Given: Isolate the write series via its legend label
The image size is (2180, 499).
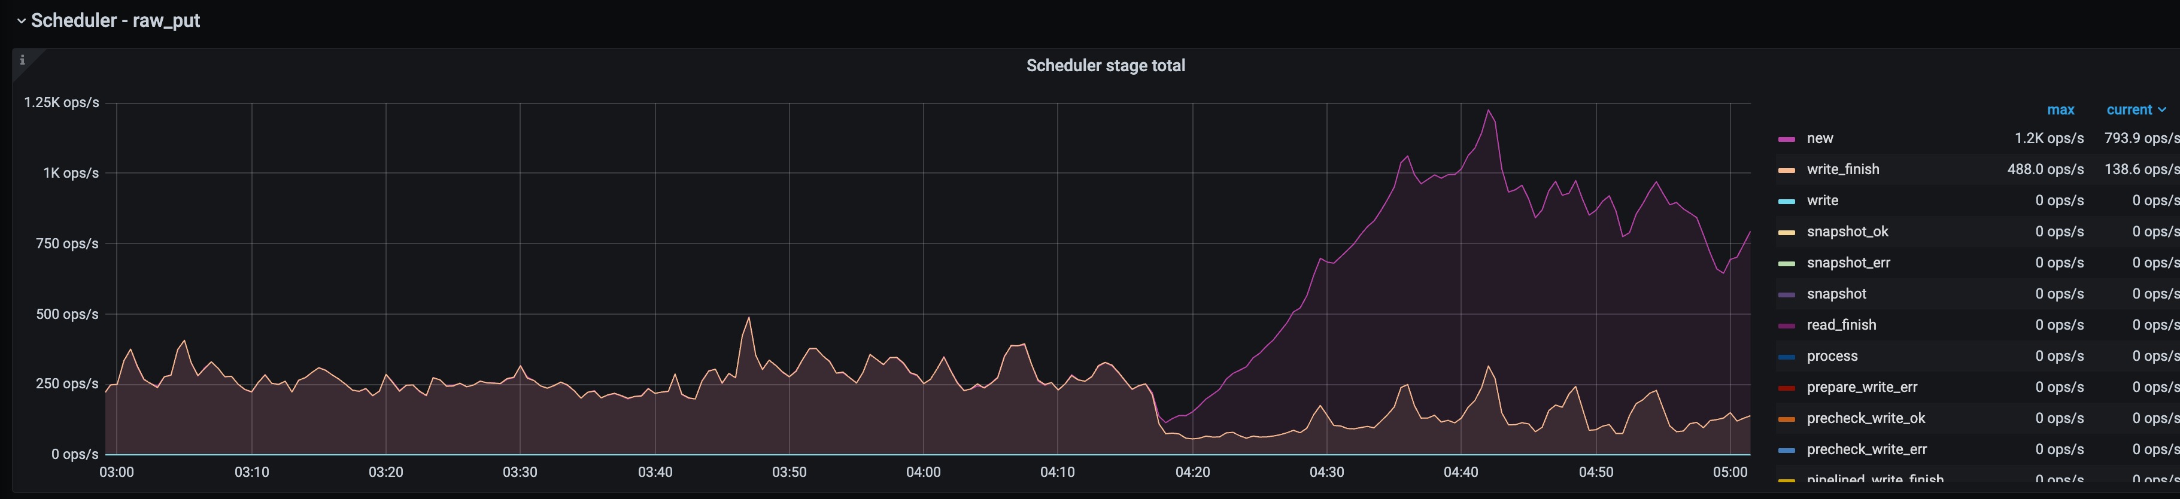Looking at the screenshot, I should tap(1822, 200).
